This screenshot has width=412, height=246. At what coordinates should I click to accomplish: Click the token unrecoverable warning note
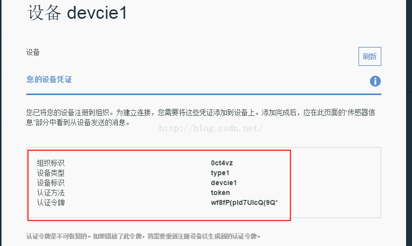(x=144, y=236)
